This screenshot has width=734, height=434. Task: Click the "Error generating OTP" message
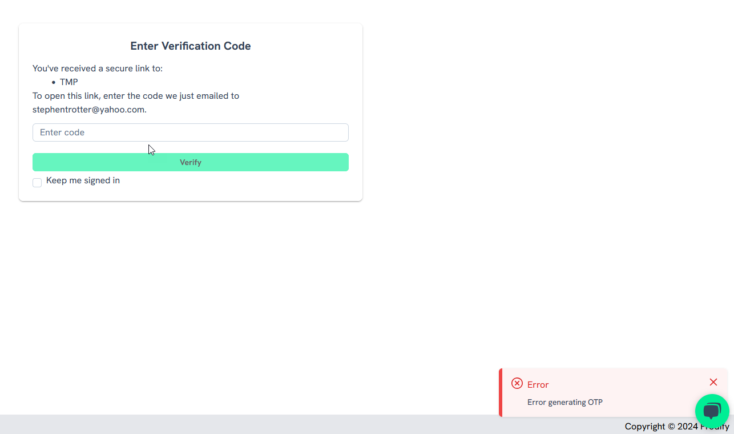564,402
